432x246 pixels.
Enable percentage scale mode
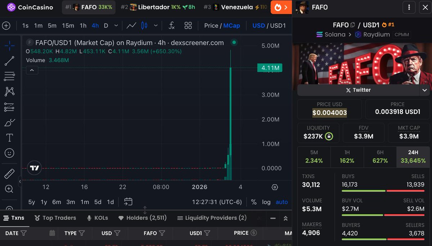[253, 202]
